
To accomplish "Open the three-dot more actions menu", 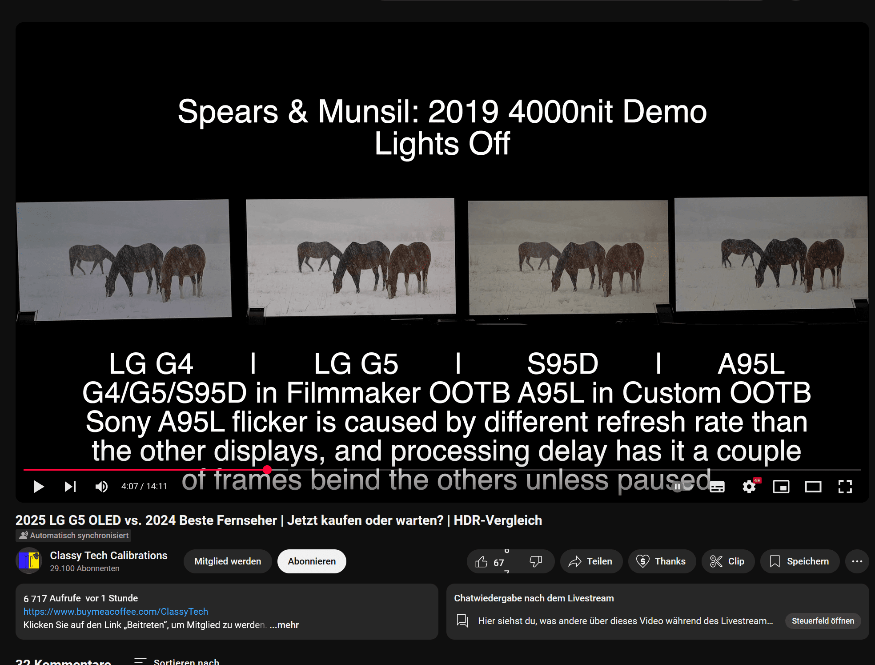I will (x=857, y=561).
